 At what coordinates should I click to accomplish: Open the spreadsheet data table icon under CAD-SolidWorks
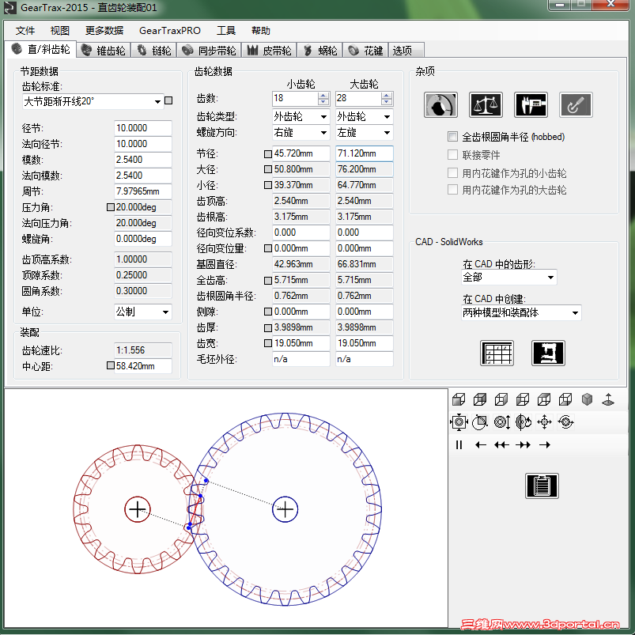497,353
